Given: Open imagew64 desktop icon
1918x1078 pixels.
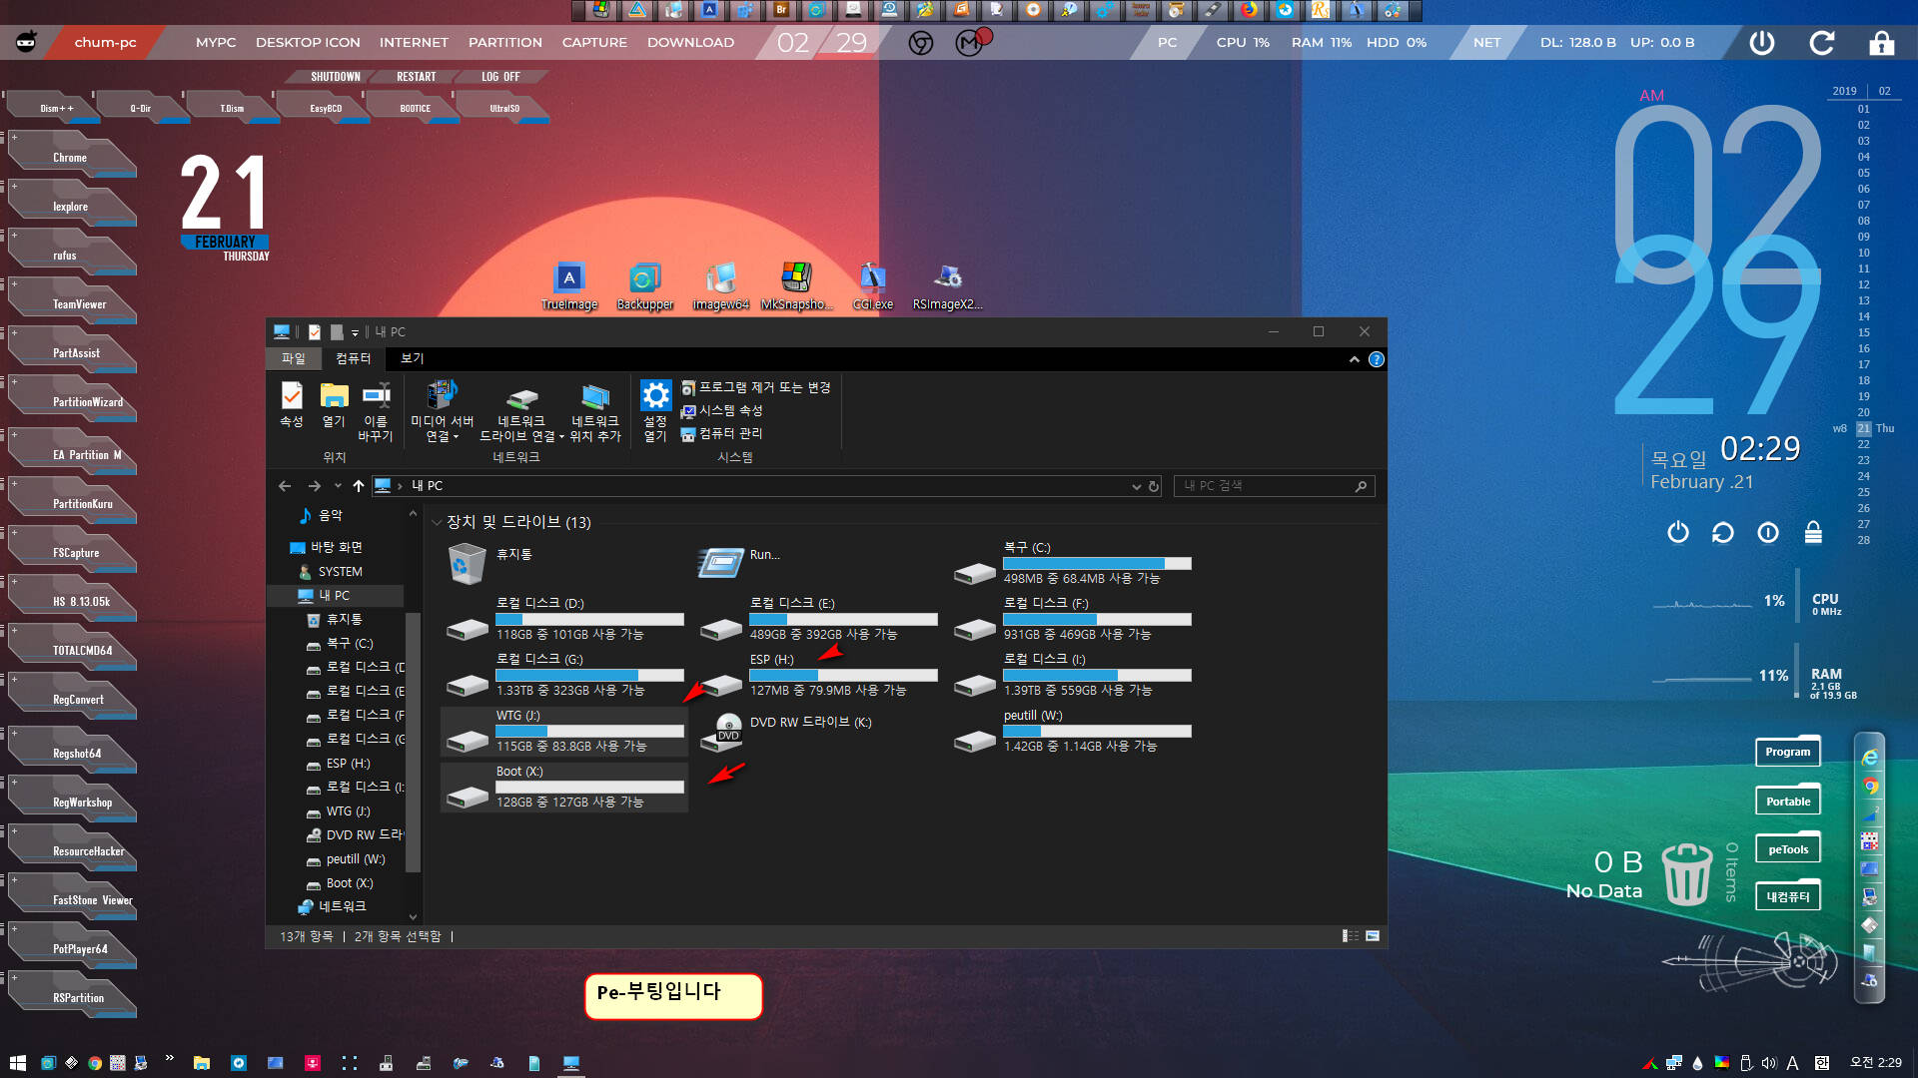Looking at the screenshot, I should [720, 286].
